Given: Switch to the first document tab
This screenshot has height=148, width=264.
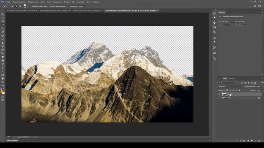Looking at the screenshot, I should (x=21, y=11).
